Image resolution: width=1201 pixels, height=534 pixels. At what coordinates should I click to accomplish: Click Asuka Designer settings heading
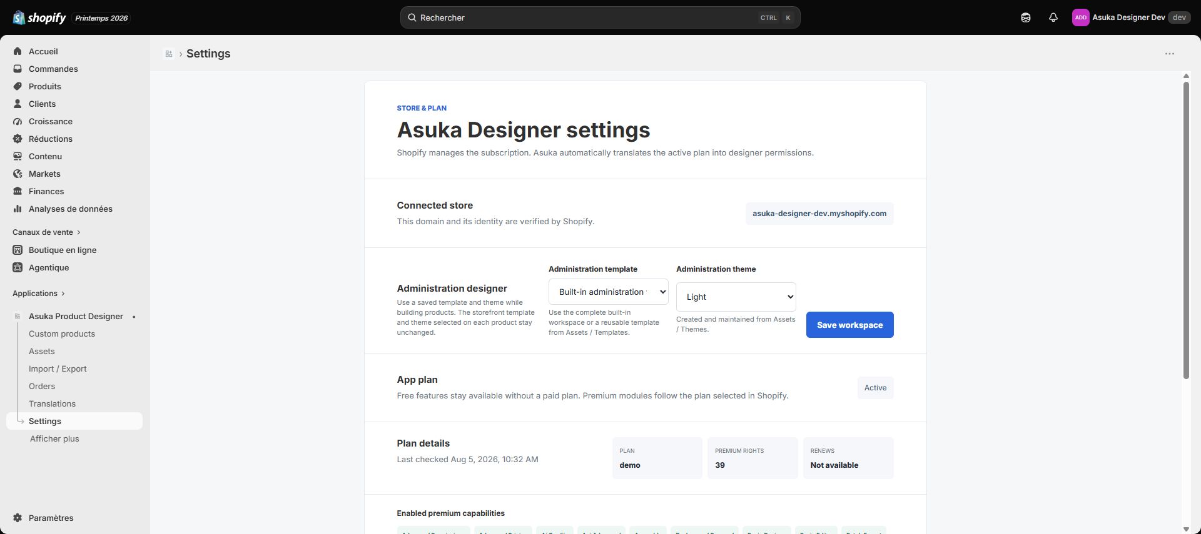(524, 130)
